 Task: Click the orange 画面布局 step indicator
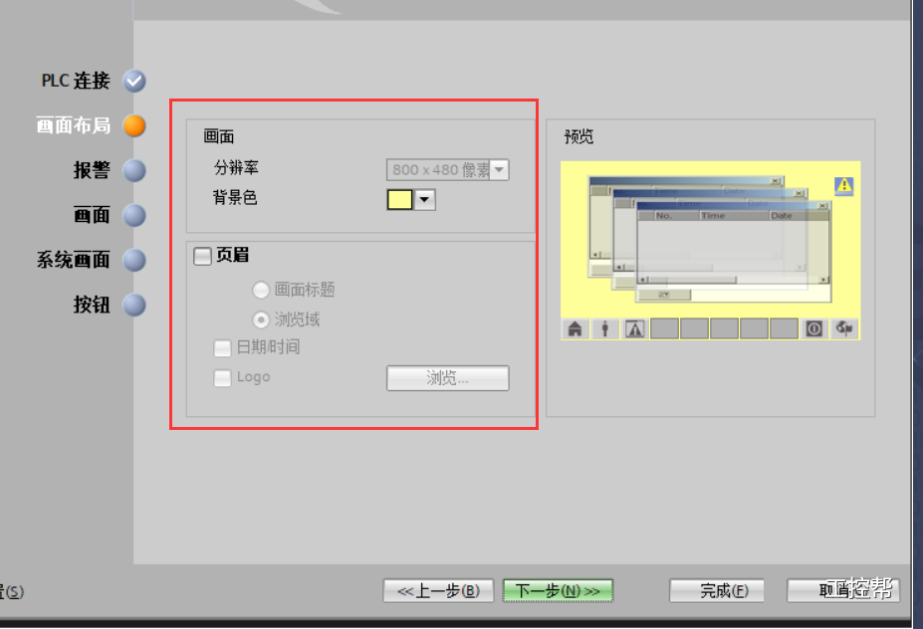coord(134,125)
